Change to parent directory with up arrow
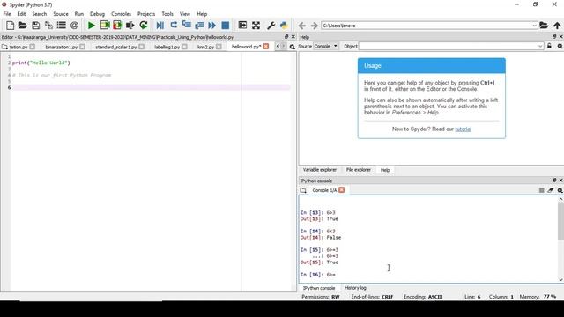The image size is (564, 317). click(557, 26)
